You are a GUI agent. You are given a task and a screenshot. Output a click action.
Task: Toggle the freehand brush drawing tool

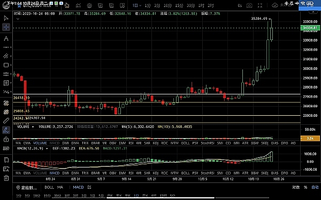[6, 130]
